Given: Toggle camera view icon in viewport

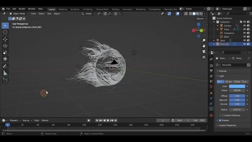Looking at the screenshot, I should tap(204, 51).
